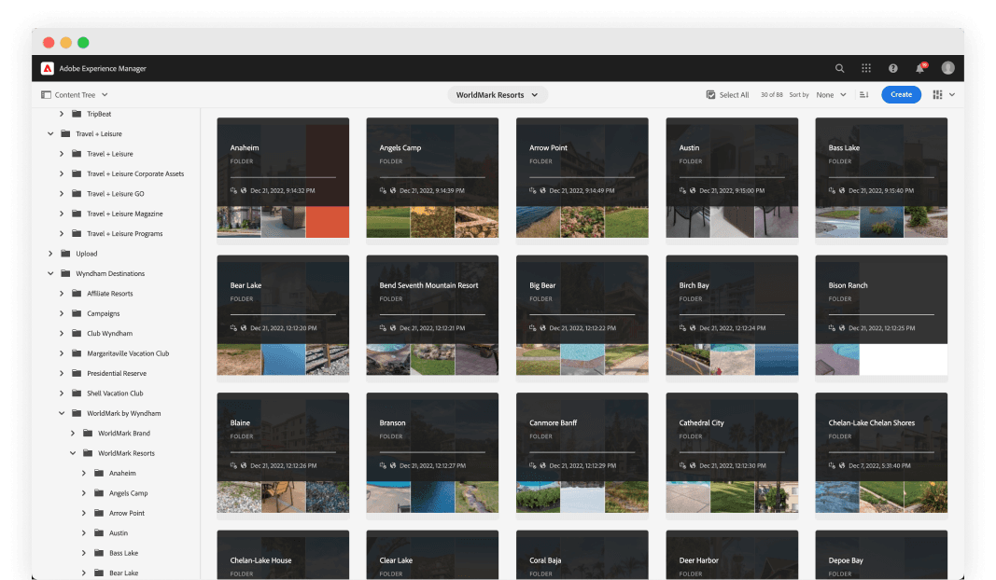
Task: Collapse the Wyndham Destinations tree node
Action: (x=50, y=273)
